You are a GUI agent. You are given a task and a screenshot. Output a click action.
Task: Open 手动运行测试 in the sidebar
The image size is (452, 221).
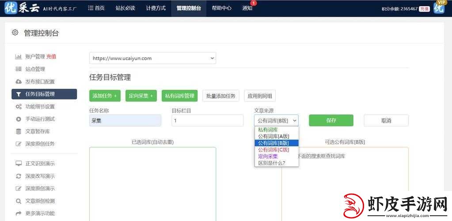pos(40,119)
